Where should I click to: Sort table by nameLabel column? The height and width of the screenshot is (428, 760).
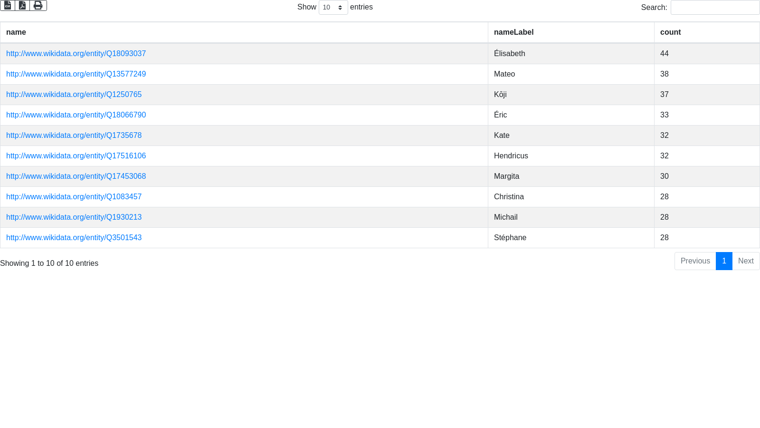coord(513,32)
